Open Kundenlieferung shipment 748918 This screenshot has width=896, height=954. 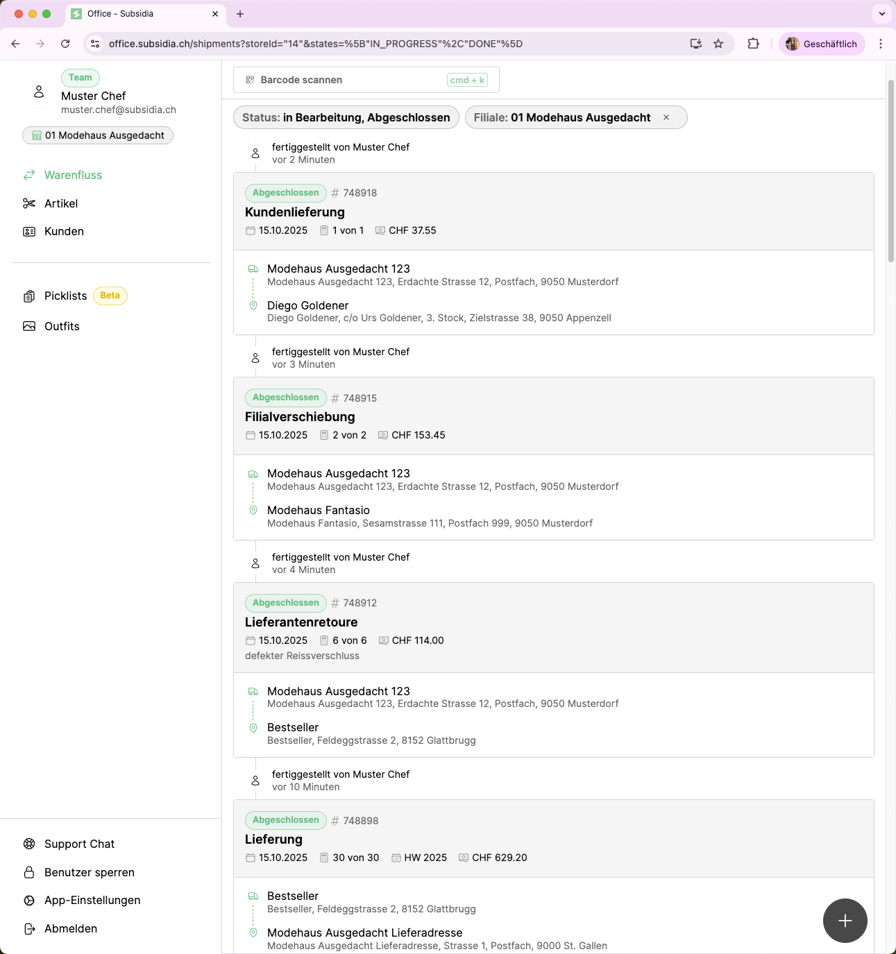[295, 212]
